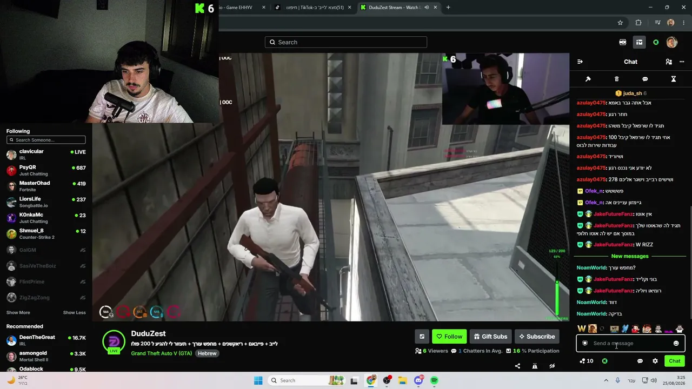692x389 pixels.
Task: Toggle the crossed-out eye hide icon
Action: point(552,366)
